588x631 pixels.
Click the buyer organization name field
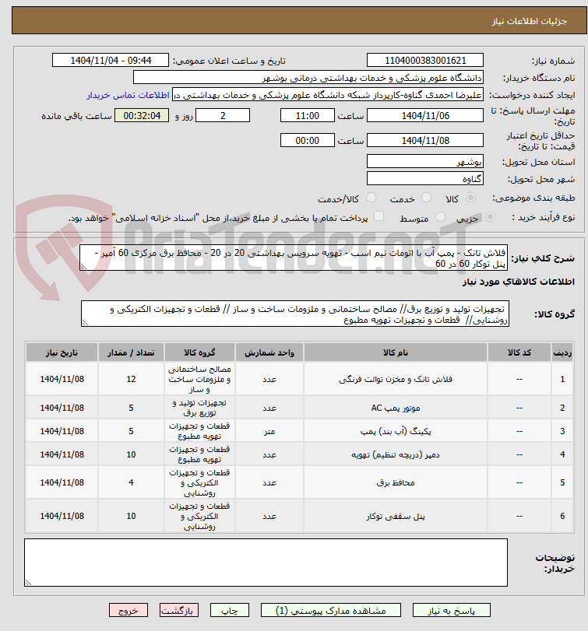(x=308, y=77)
